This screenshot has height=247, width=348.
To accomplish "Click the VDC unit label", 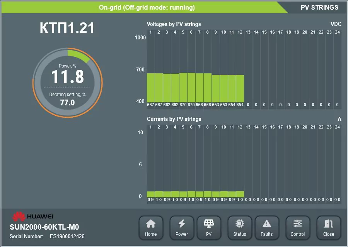I will (x=336, y=24).
